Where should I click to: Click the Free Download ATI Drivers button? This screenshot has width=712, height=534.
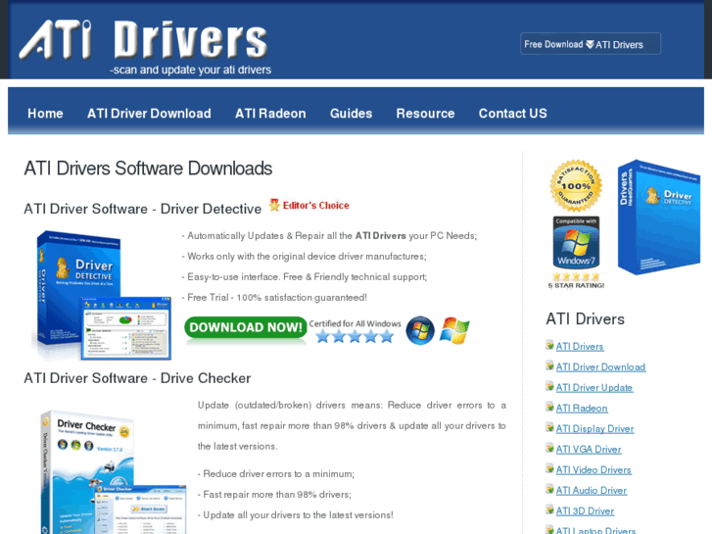coord(591,44)
